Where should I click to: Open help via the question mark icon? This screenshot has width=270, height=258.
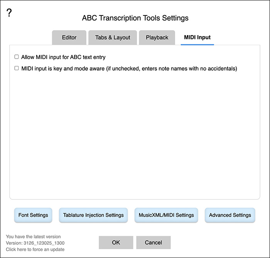tap(9, 13)
